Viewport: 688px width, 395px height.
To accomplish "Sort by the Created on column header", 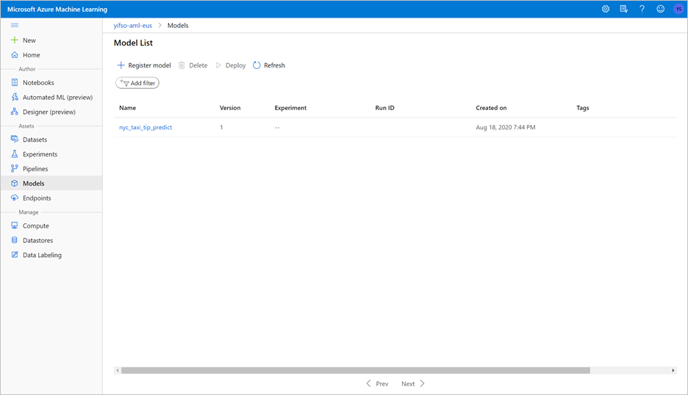I will (x=491, y=108).
